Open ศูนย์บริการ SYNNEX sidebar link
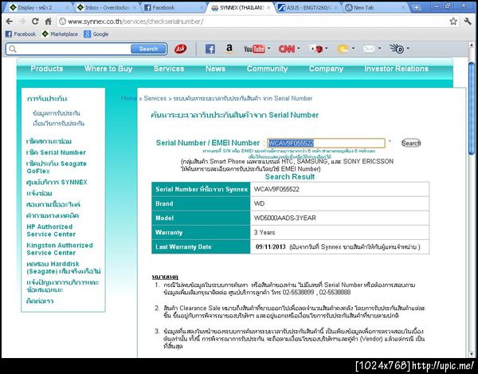Viewport: 478px width, 374px height. coord(57,182)
